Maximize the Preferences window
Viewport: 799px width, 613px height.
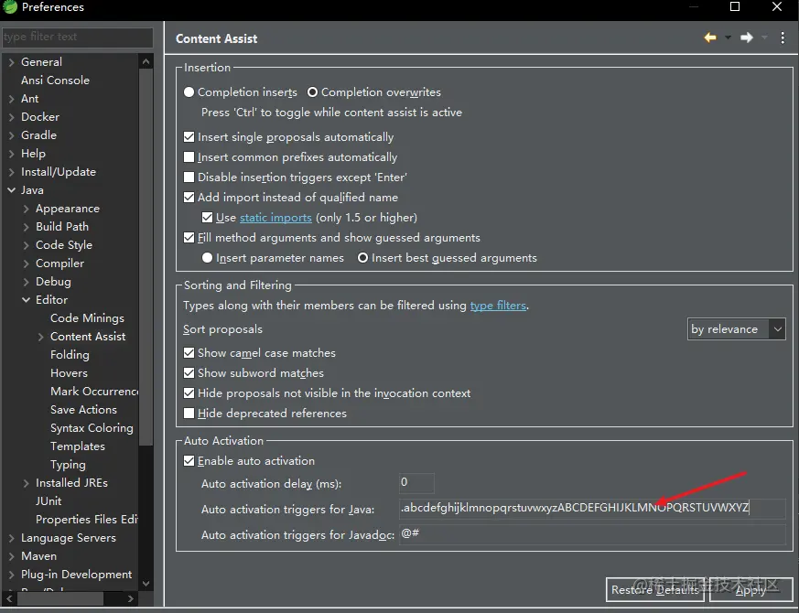pyautogui.click(x=735, y=6)
